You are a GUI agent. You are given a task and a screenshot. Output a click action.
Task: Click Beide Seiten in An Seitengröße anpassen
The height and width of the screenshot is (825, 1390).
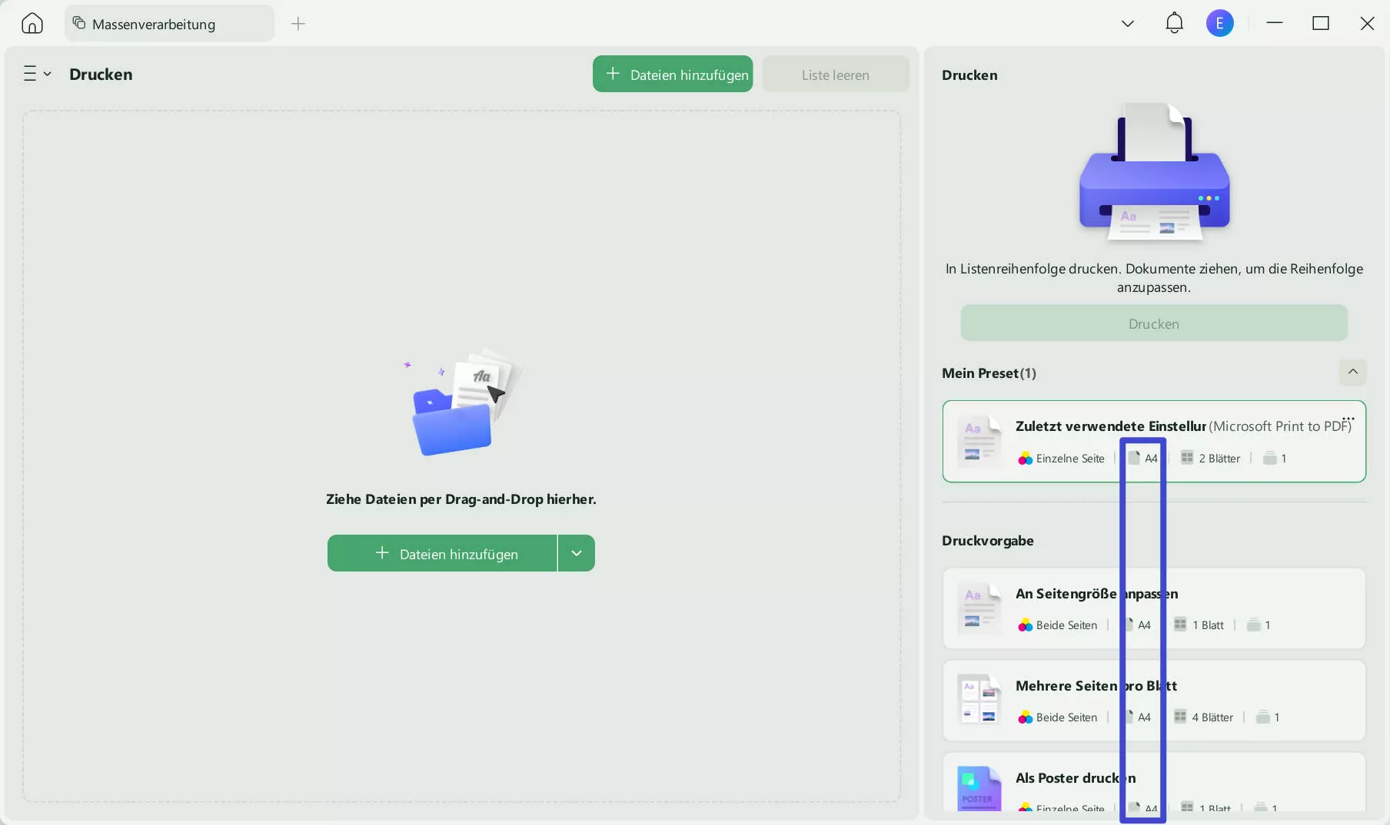coord(1066,625)
